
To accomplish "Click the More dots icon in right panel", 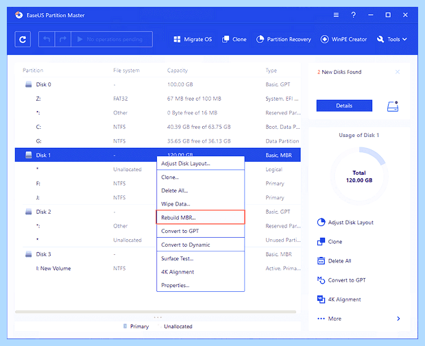I will tap(321, 319).
